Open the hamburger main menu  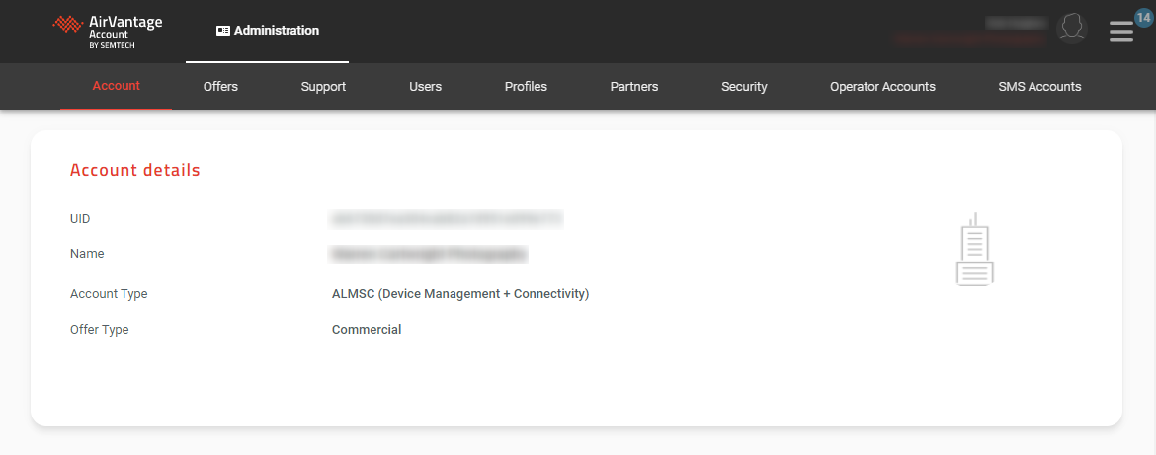point(1120,32)
